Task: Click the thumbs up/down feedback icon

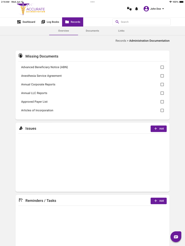Action: (129, 9)
